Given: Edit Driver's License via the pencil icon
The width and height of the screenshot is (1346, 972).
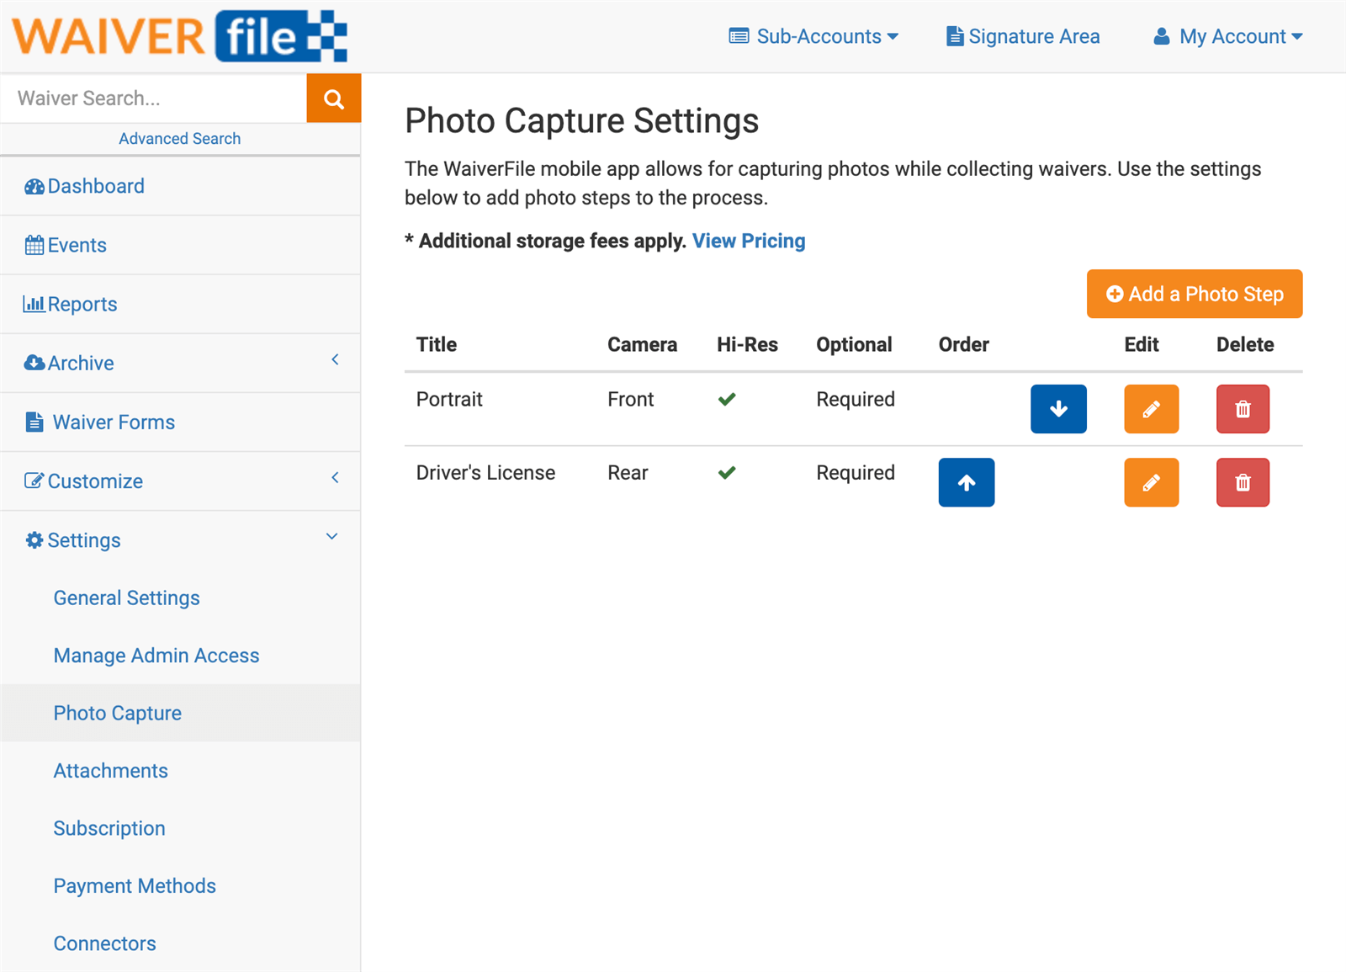Looking at the screenshot, I should tap(1151, 482).
